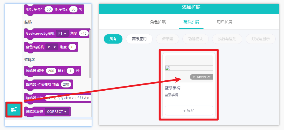Image resolution: width=284 pixels, height=130 pixels.
Task: Click the broken image icon in extension card
Action: (x=167, y=68)
